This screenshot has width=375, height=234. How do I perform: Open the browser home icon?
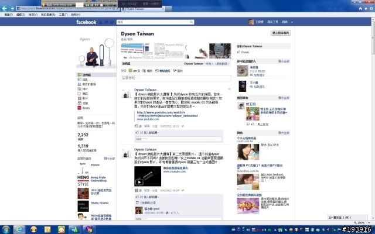point(360,9)
